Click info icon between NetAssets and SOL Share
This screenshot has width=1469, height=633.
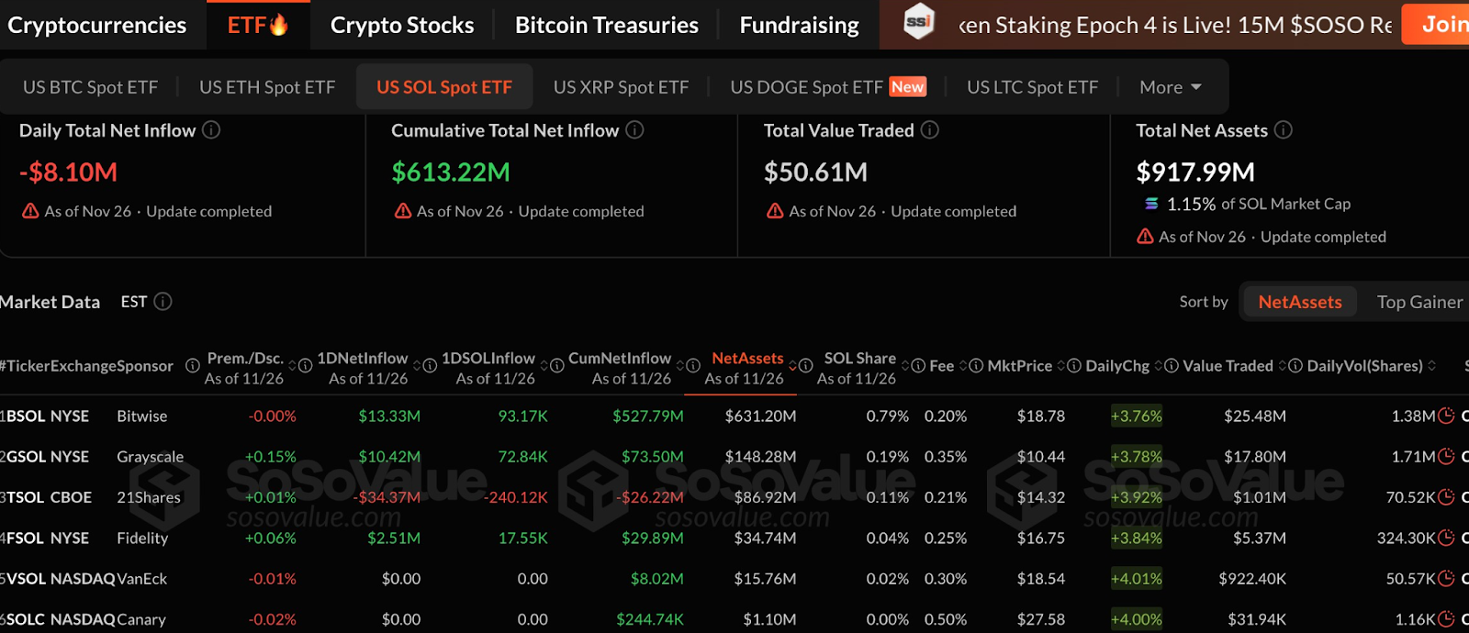point(805,366)
